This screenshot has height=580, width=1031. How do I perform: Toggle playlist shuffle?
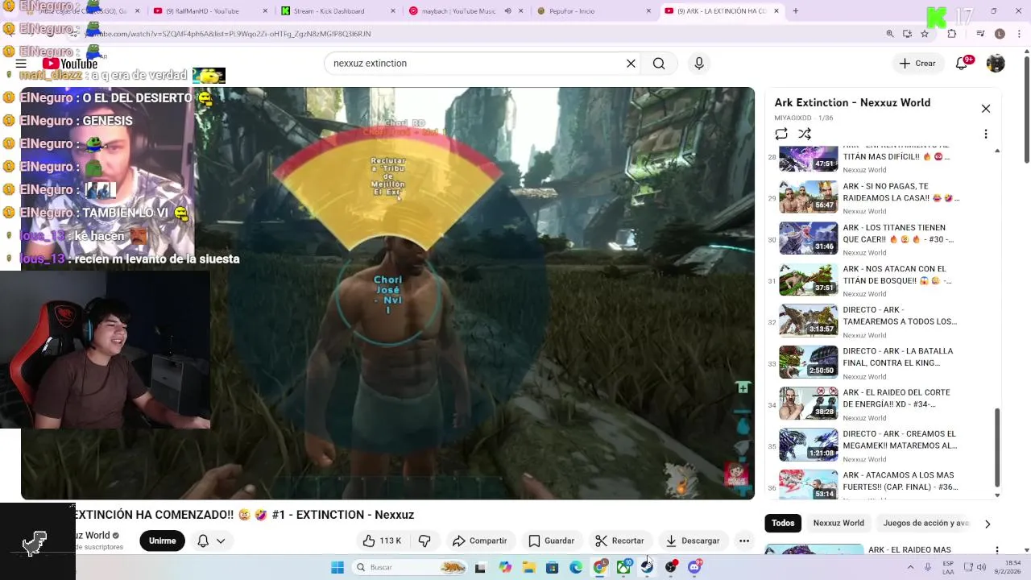point(804,134)
